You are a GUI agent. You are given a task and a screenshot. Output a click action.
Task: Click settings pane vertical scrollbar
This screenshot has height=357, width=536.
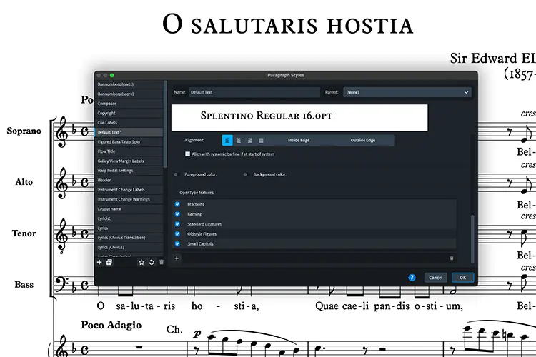click(473, 238)
